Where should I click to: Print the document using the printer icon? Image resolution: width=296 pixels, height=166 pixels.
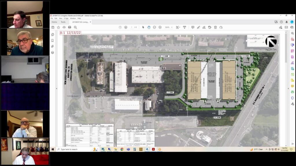70,27
